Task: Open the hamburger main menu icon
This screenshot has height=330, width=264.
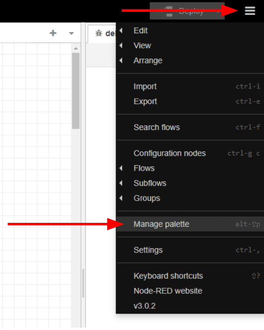Action: coord(250,11)
